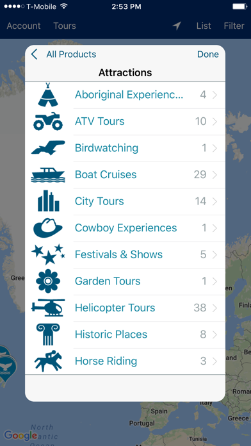Viewport: 251px width, 446px height.
Task: Expand ATV Tours chevron arrow
Action: pyautogui.click(x=215, y=122)
